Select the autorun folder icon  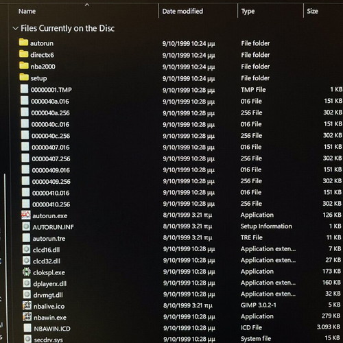tap(23, 43)
